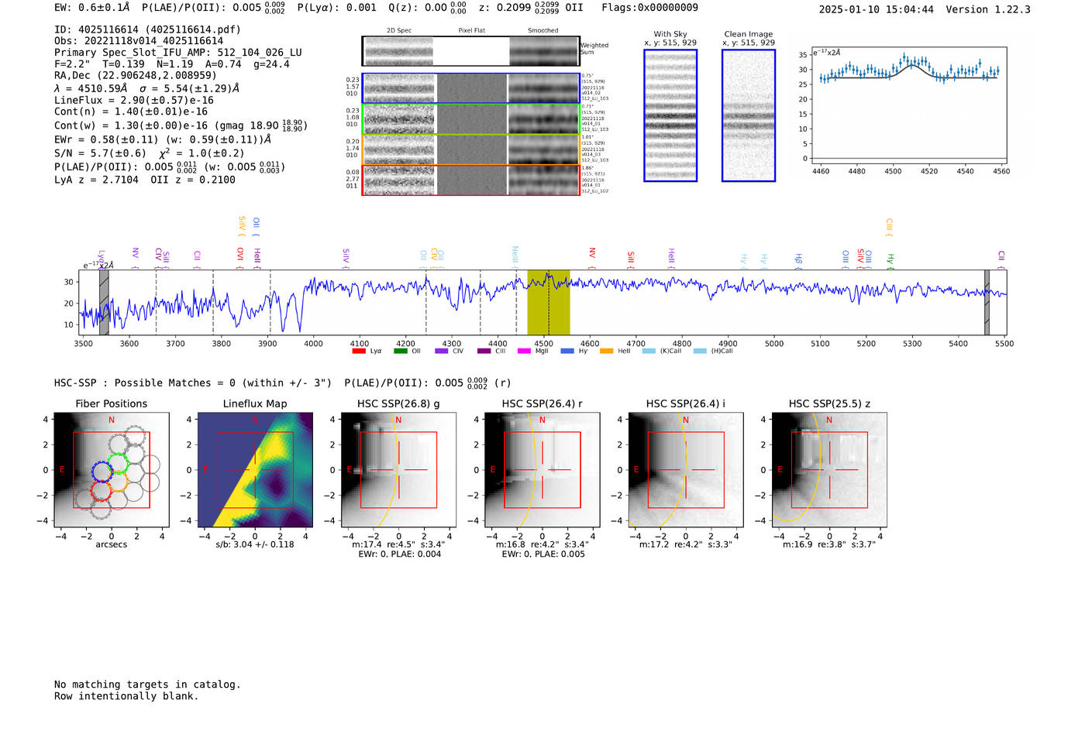Click the orange HeII legend swatch
The height and width of the screenshot is (738, 1085).
coord(606,352)
